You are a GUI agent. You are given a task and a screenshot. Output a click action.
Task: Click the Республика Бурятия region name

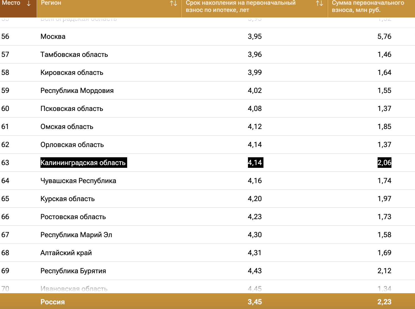coord(73,271)
